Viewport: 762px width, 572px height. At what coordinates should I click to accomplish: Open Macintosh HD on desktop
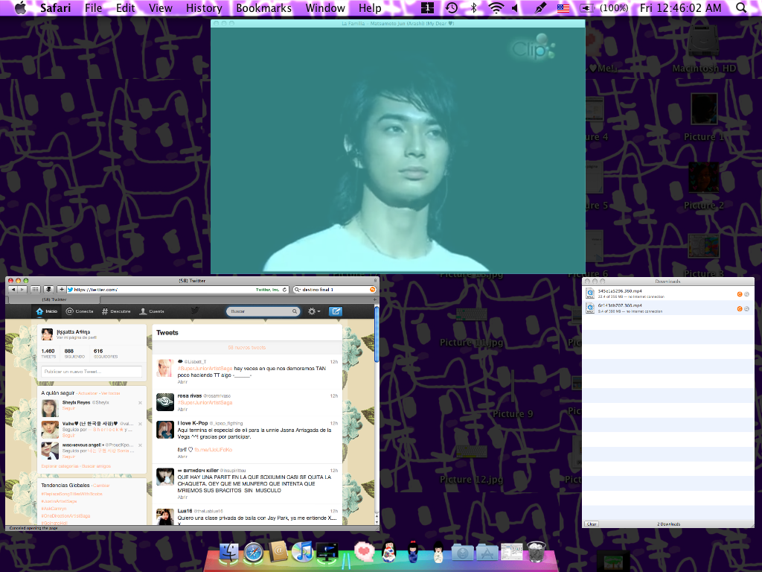(703, 48)
